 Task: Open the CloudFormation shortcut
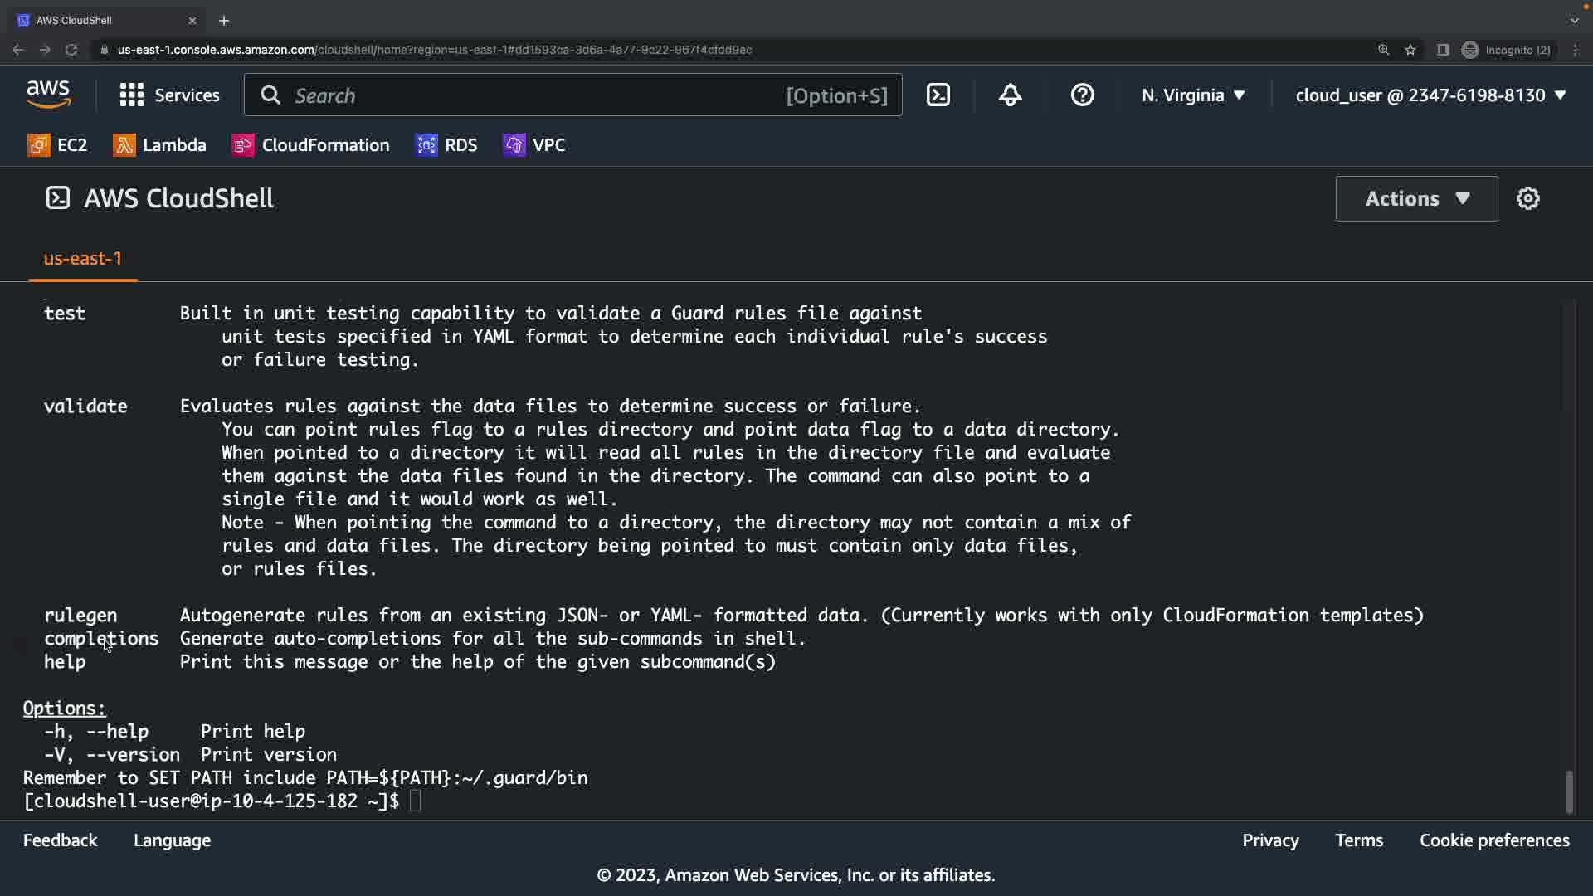pyautogui.click(x=310, y=145)
